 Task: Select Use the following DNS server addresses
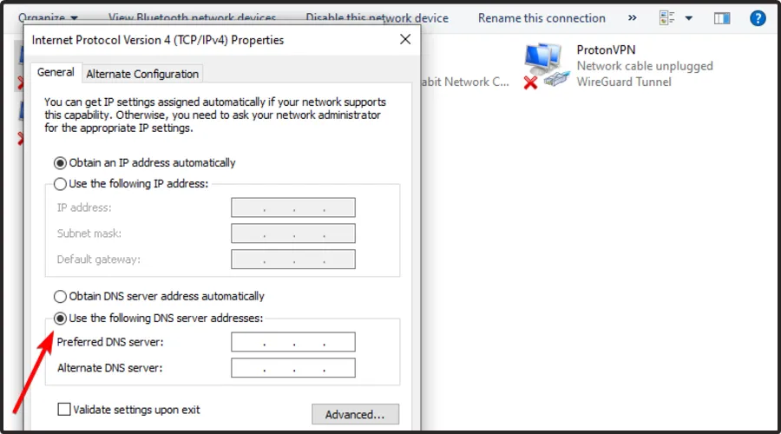(x=61, y=319)
